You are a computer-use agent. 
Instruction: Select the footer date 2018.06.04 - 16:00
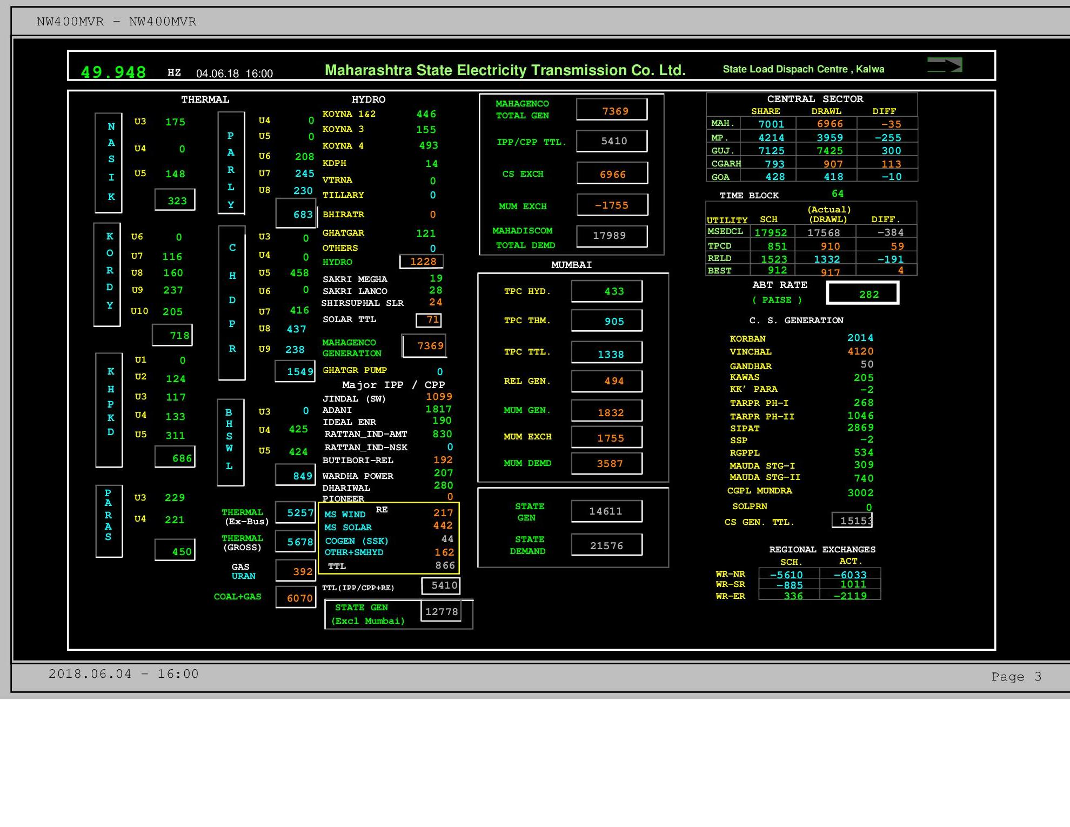point(124,674)
